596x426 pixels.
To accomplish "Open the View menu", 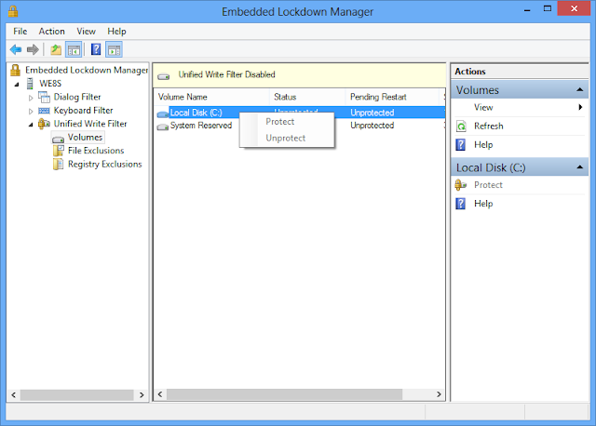I will point(86,31).
